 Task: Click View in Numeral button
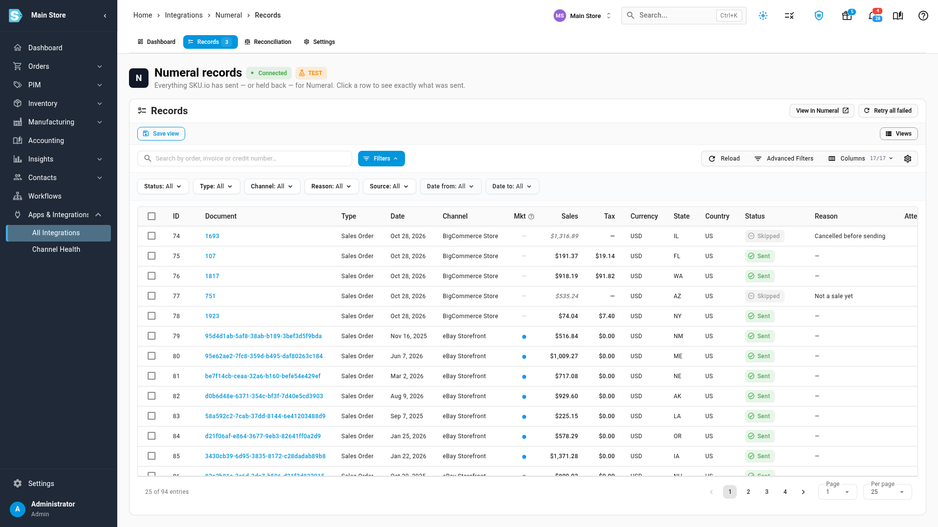822,111
